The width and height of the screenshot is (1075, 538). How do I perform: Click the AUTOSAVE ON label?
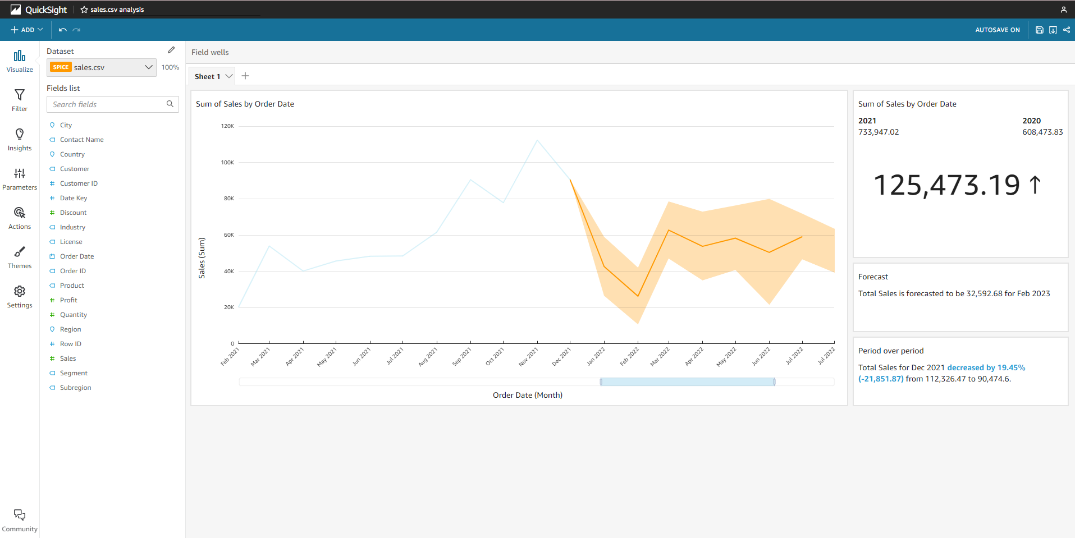pyautogui.click(x=998, y=30)
